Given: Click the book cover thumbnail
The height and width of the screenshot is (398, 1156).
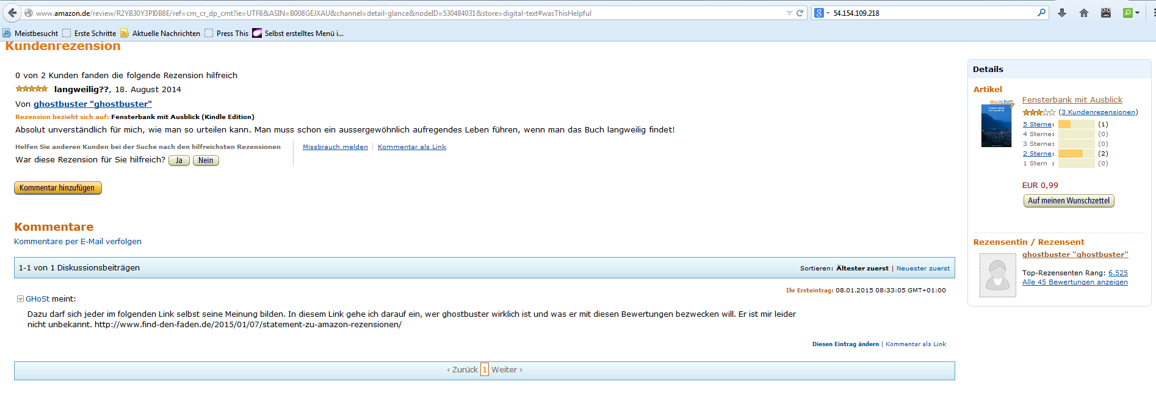Looking at the screenshot, I should [x=997, y=124].
